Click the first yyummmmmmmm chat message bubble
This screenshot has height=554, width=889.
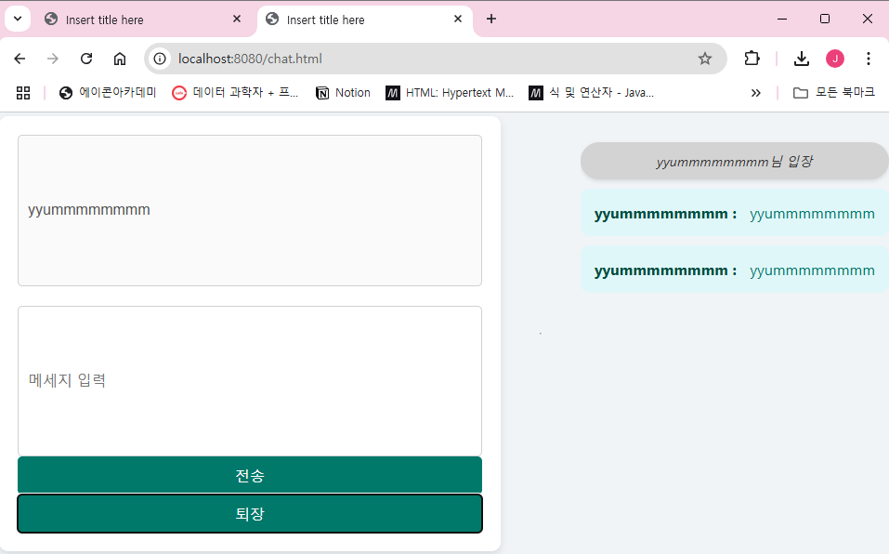coord(734,213)
